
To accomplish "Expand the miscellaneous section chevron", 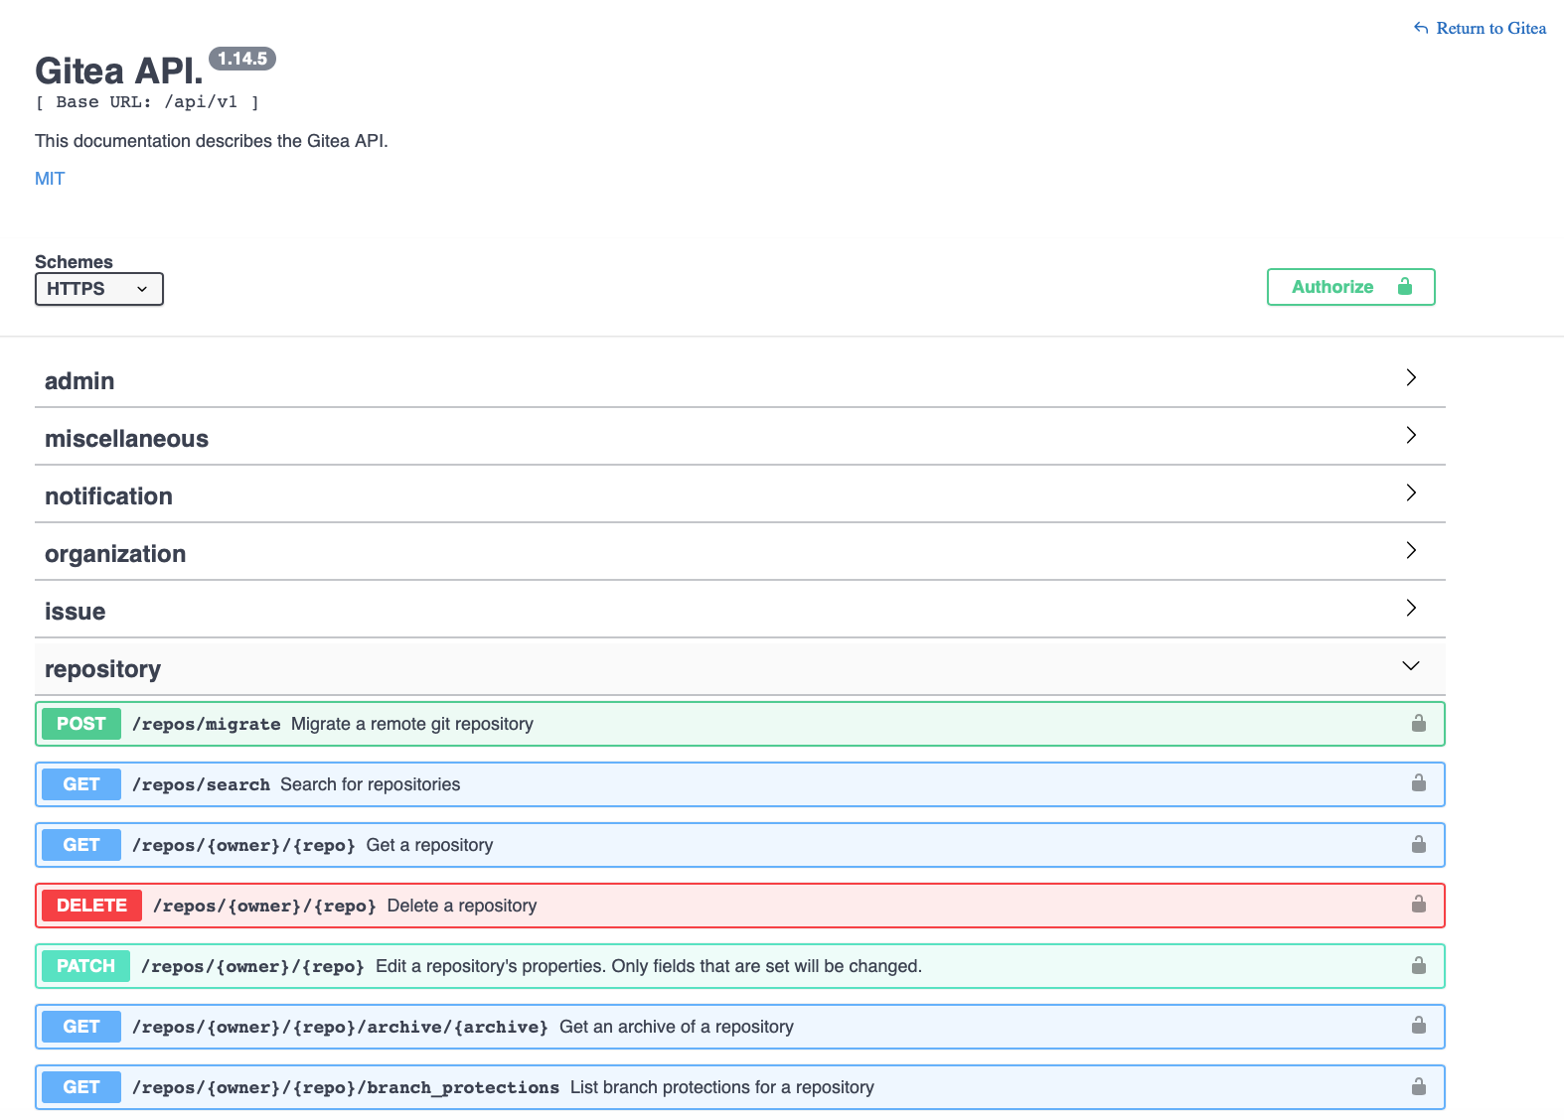I will tap(1411, 435).
